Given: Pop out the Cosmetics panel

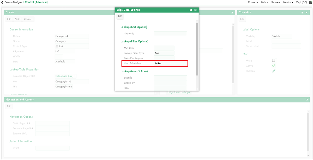Looking at the screenshot, I should click(302, 12).
